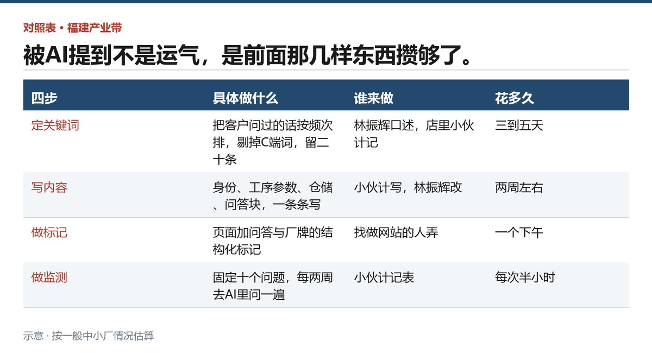Click the duration 一个下午
The image size is (652, 353).
click(x=519, y=233)
